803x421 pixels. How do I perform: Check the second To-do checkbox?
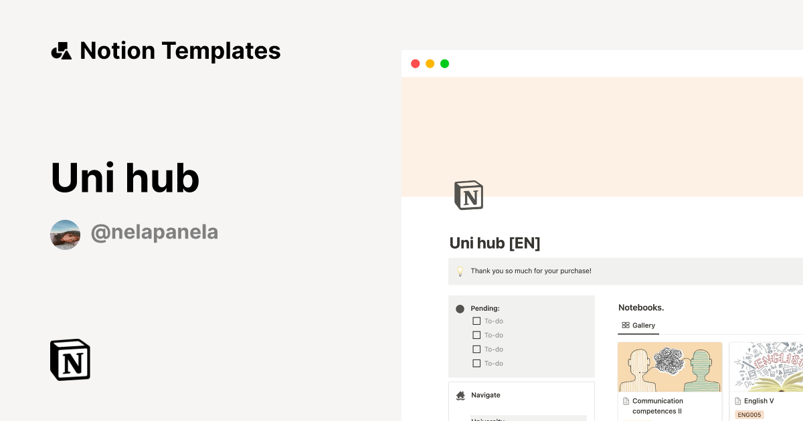tap(475, 335)
